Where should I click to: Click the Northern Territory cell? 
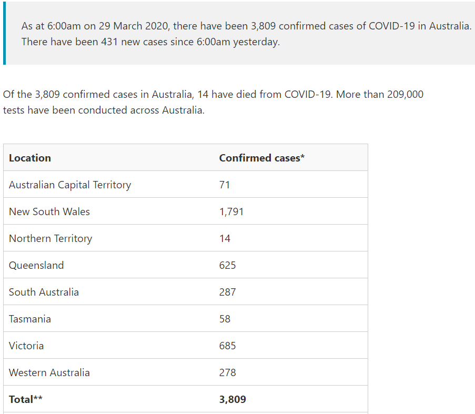(x=50, y=238)
